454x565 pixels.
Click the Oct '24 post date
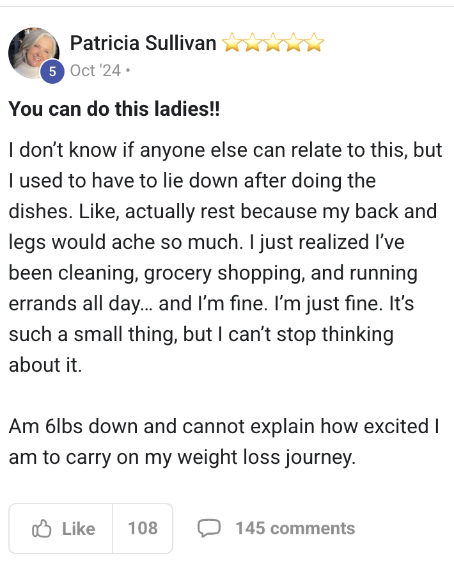coord(95,70)
